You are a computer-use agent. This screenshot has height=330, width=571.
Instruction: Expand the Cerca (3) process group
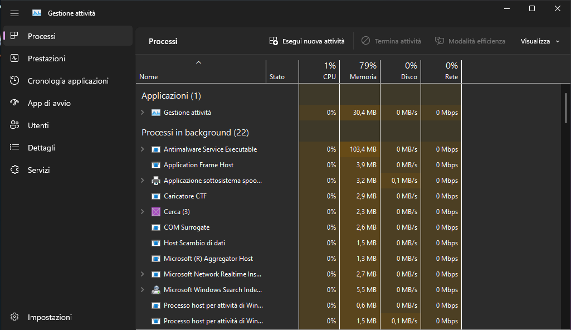click(143, 212)
